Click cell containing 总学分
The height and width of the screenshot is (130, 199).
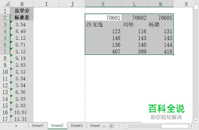tap(22, 11)
